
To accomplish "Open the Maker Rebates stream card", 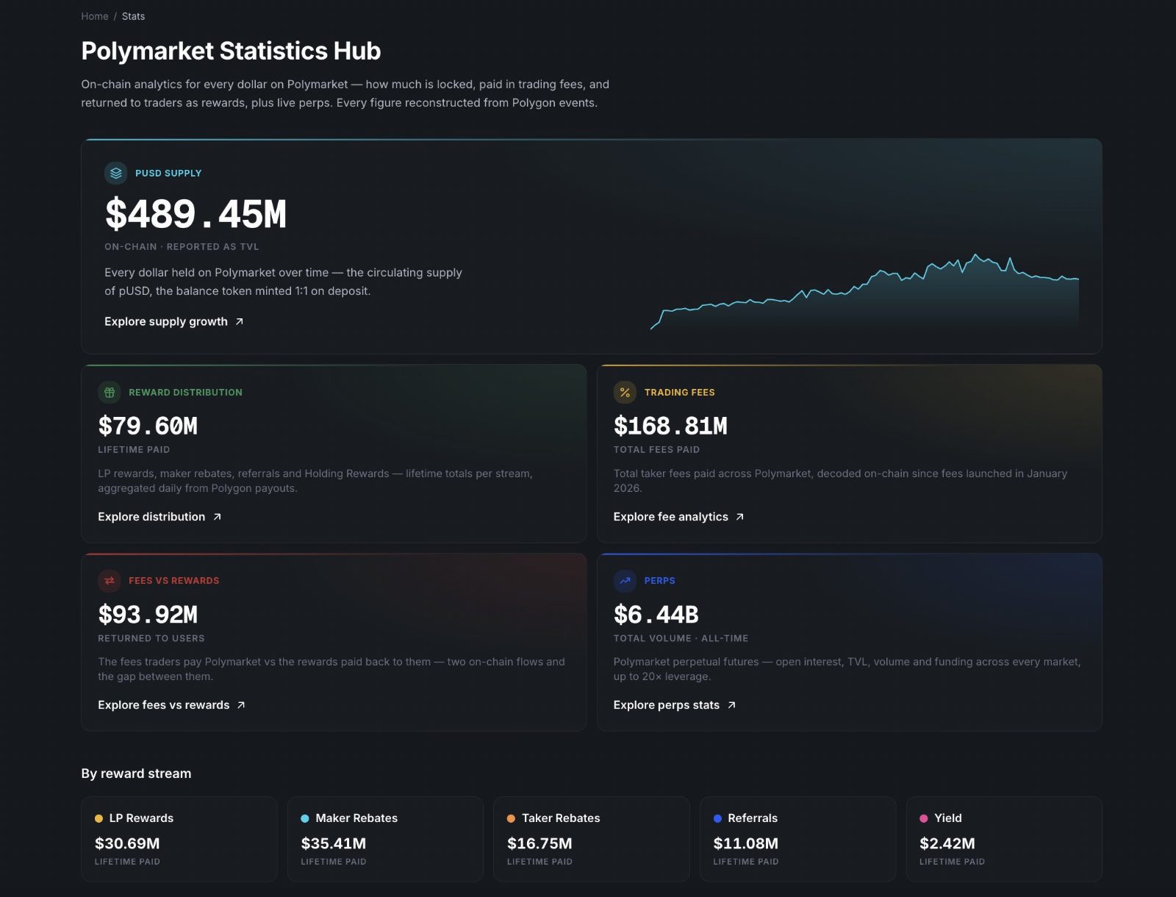I will coord(385,839).
